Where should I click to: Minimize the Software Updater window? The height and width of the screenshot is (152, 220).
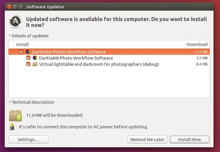tap(15, 7)
